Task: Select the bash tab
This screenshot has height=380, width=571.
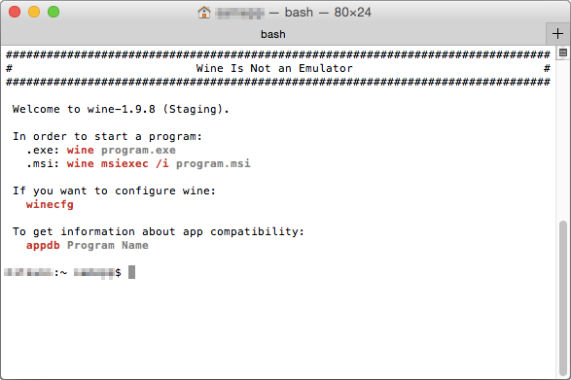Action: [273, 34]
